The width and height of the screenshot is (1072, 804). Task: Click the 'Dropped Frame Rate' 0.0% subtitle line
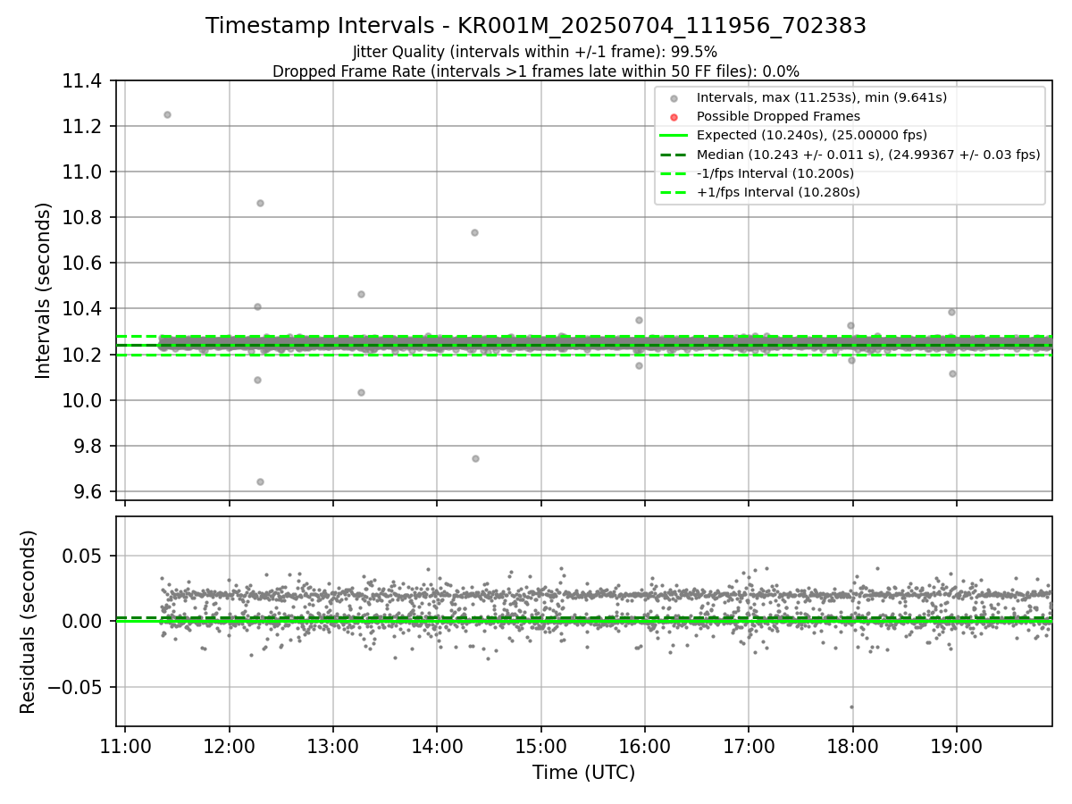tap(536, 71)
